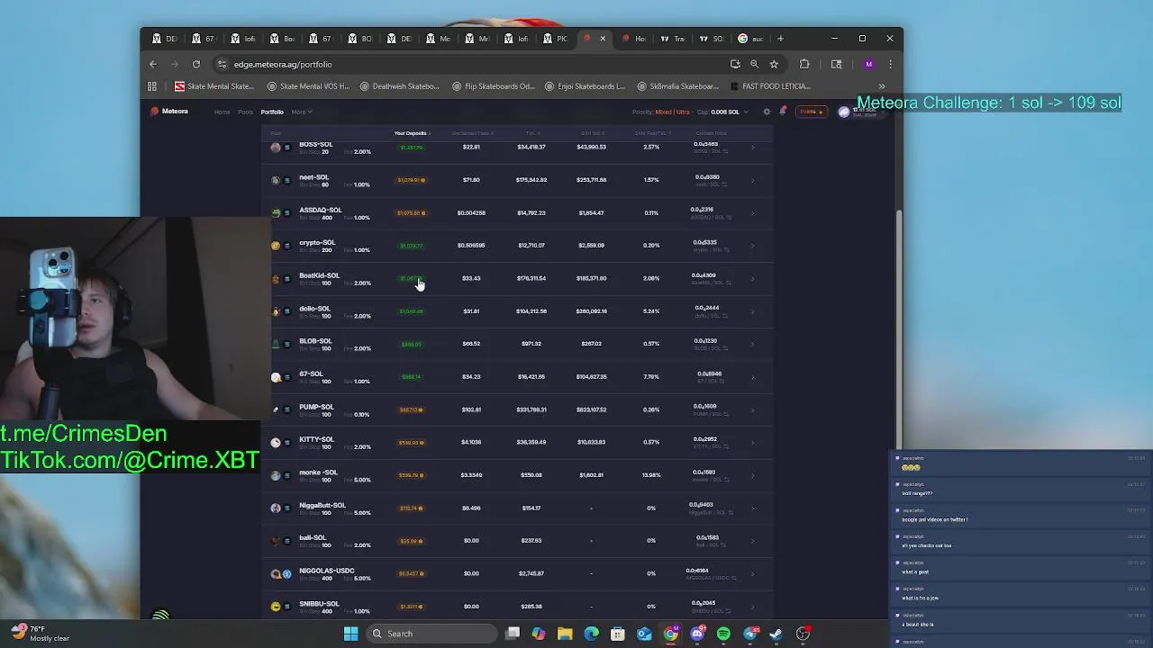The image size is (1153, 648).
Task: Swap price direction for BoatKid / SOL
Action: pos(727,283)
